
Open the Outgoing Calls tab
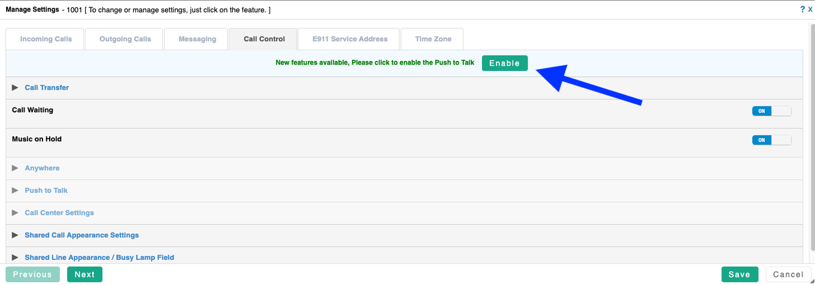pos(125,39)
